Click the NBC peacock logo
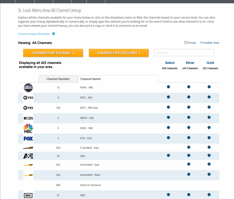Viewport: 234px width, 199px height. pyautogui.click(x=28, y=128)
